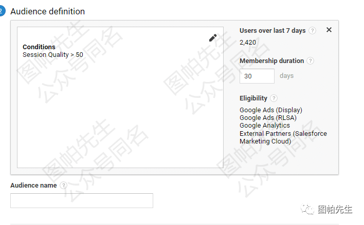Click into the Audience name text box
Screen dimensions: 364x225
tap(82, 200)
